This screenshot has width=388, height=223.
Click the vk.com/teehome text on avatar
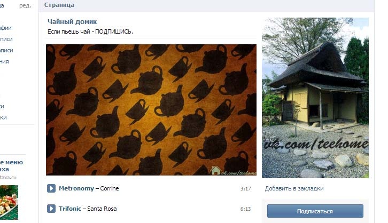(316, 144)
